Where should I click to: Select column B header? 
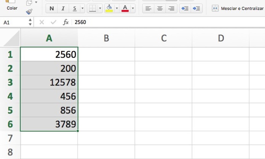point(106,38)
